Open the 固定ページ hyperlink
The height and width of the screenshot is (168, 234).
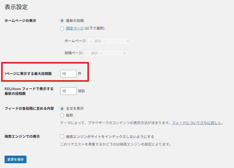click(x=75, y=28)
